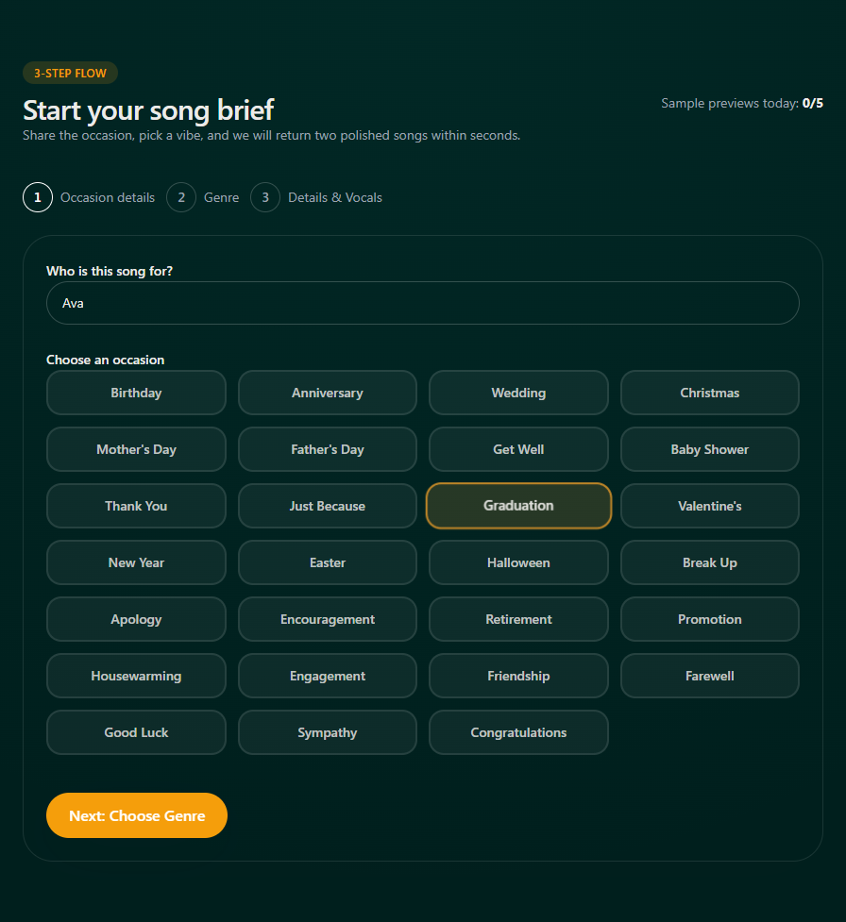Viewport: 846px width, 922px height.
Task: Pick the Break Up occasion
Action: point(709,562)
